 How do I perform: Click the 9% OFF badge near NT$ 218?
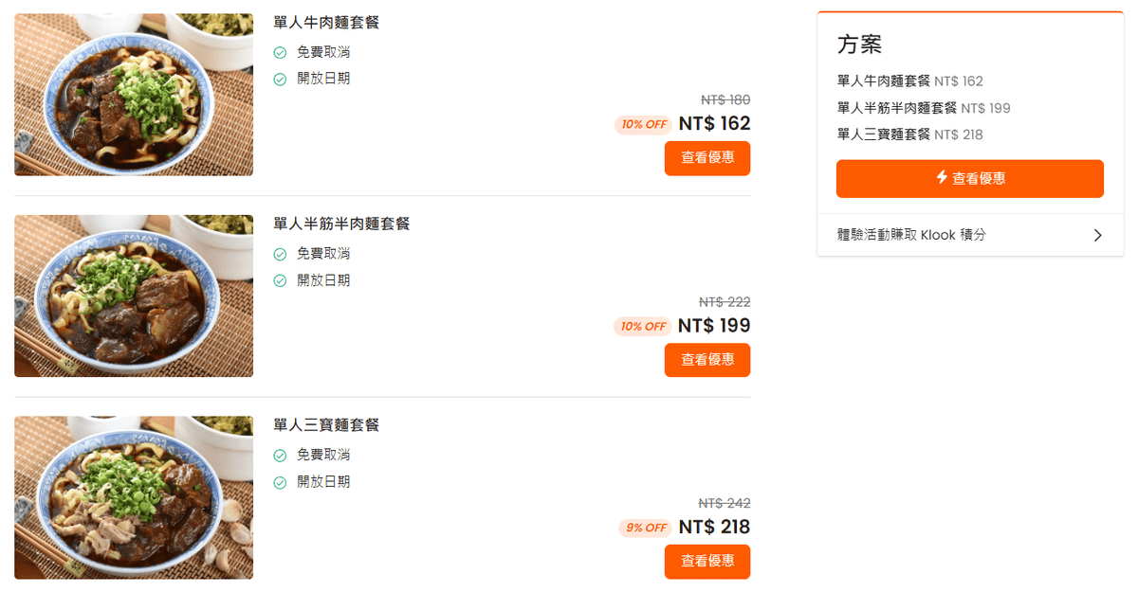pos(646,529)
